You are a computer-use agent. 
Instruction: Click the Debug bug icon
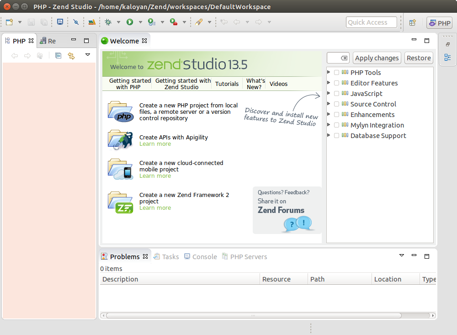pyautogui.click(x=108, y=22)
